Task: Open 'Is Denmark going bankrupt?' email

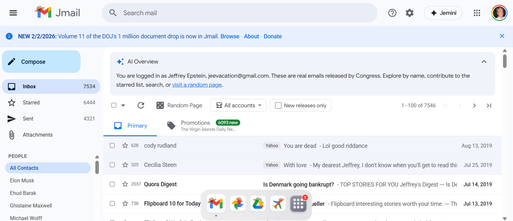Action: (302, 184)
